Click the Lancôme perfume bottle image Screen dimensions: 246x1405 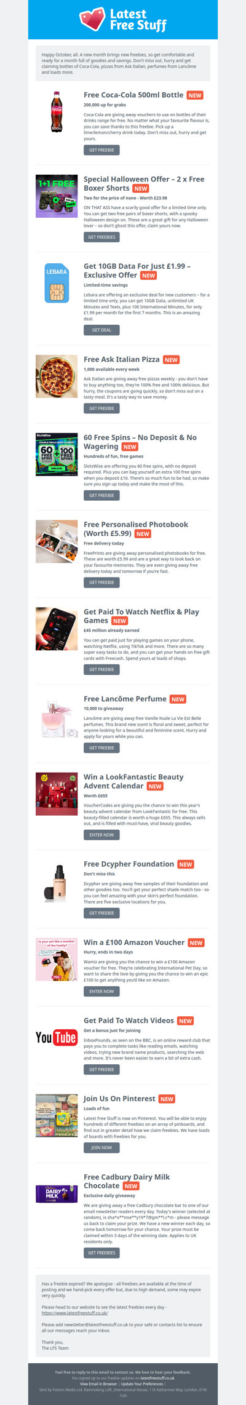57,717
